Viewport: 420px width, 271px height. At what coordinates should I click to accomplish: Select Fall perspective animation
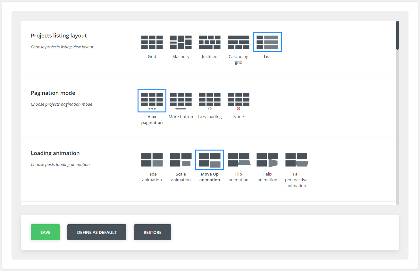click(x=296, y=160)
